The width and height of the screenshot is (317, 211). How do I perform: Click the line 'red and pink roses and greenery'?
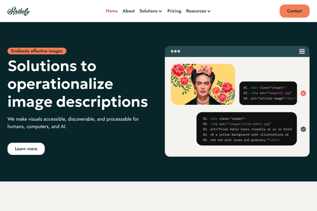[241, 140]
